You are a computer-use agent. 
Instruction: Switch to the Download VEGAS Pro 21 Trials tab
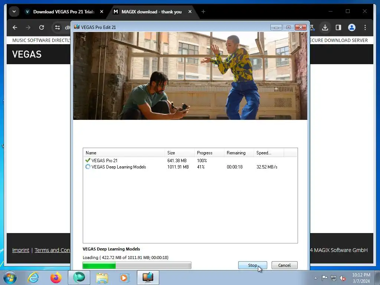coord(64,12)
